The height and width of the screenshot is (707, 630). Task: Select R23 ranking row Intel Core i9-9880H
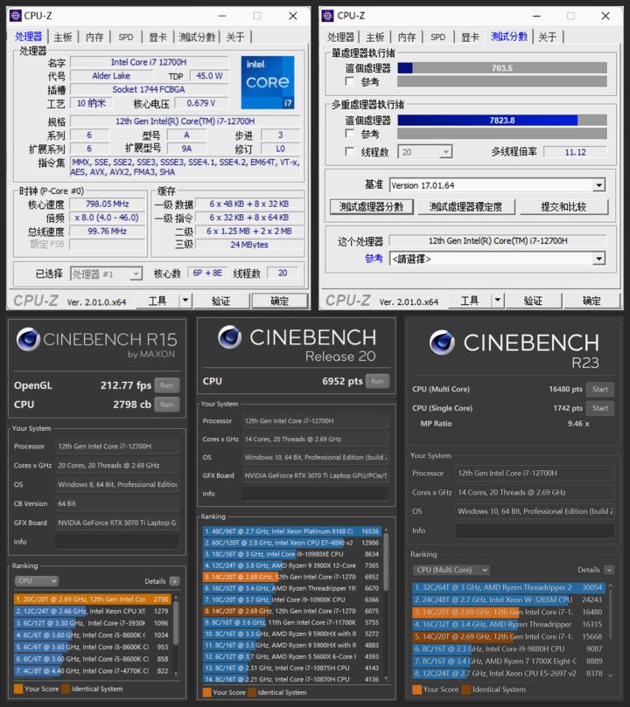[x=507, y=648]
